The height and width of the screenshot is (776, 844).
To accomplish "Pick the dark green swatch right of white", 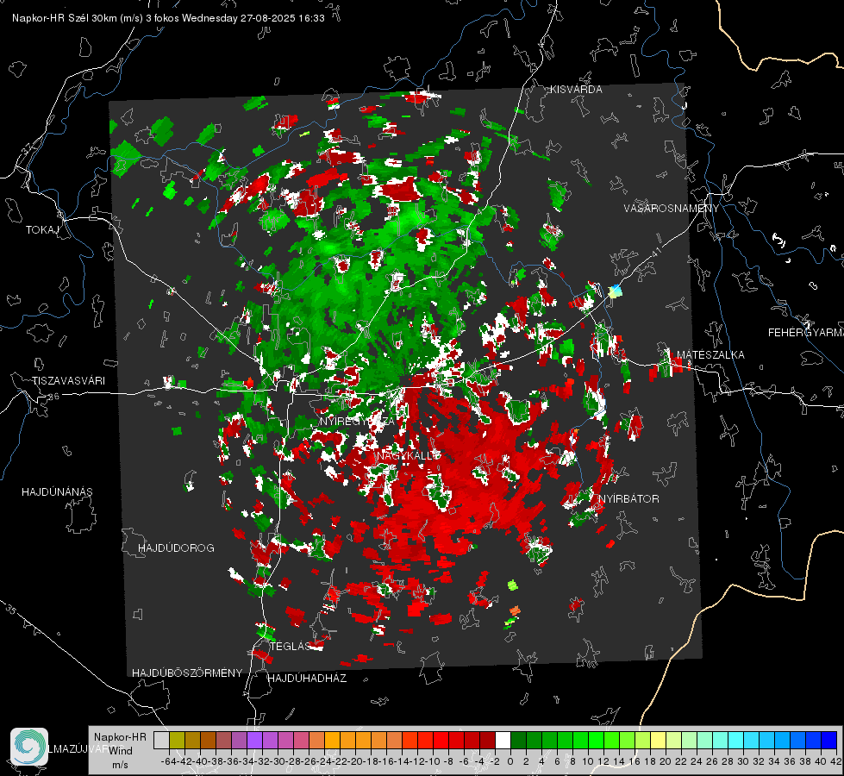I will 518,740.
